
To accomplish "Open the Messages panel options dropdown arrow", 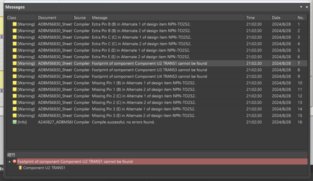I will click(x=301, y=7).
